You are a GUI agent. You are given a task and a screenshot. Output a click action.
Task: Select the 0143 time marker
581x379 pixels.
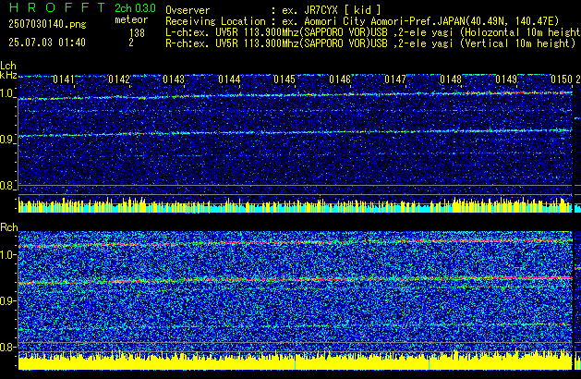[x=174, y=79]
